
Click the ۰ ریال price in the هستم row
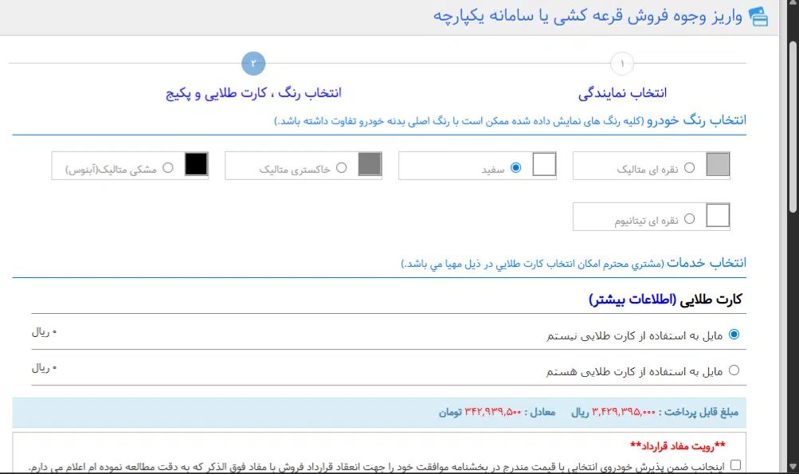[44, 367]
